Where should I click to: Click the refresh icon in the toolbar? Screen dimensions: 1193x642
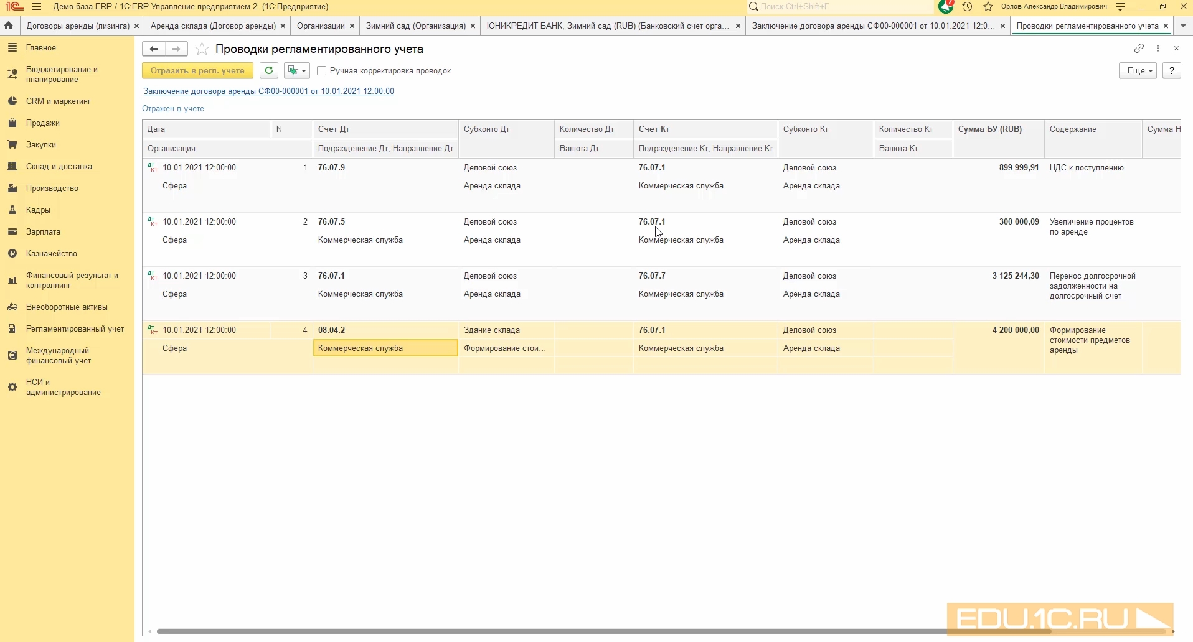[x=269, y=71]
